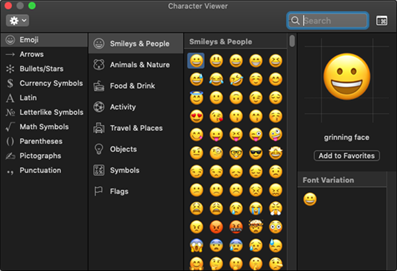
Task: Select the sunglasses face emoji
Action: coord(255,153)
